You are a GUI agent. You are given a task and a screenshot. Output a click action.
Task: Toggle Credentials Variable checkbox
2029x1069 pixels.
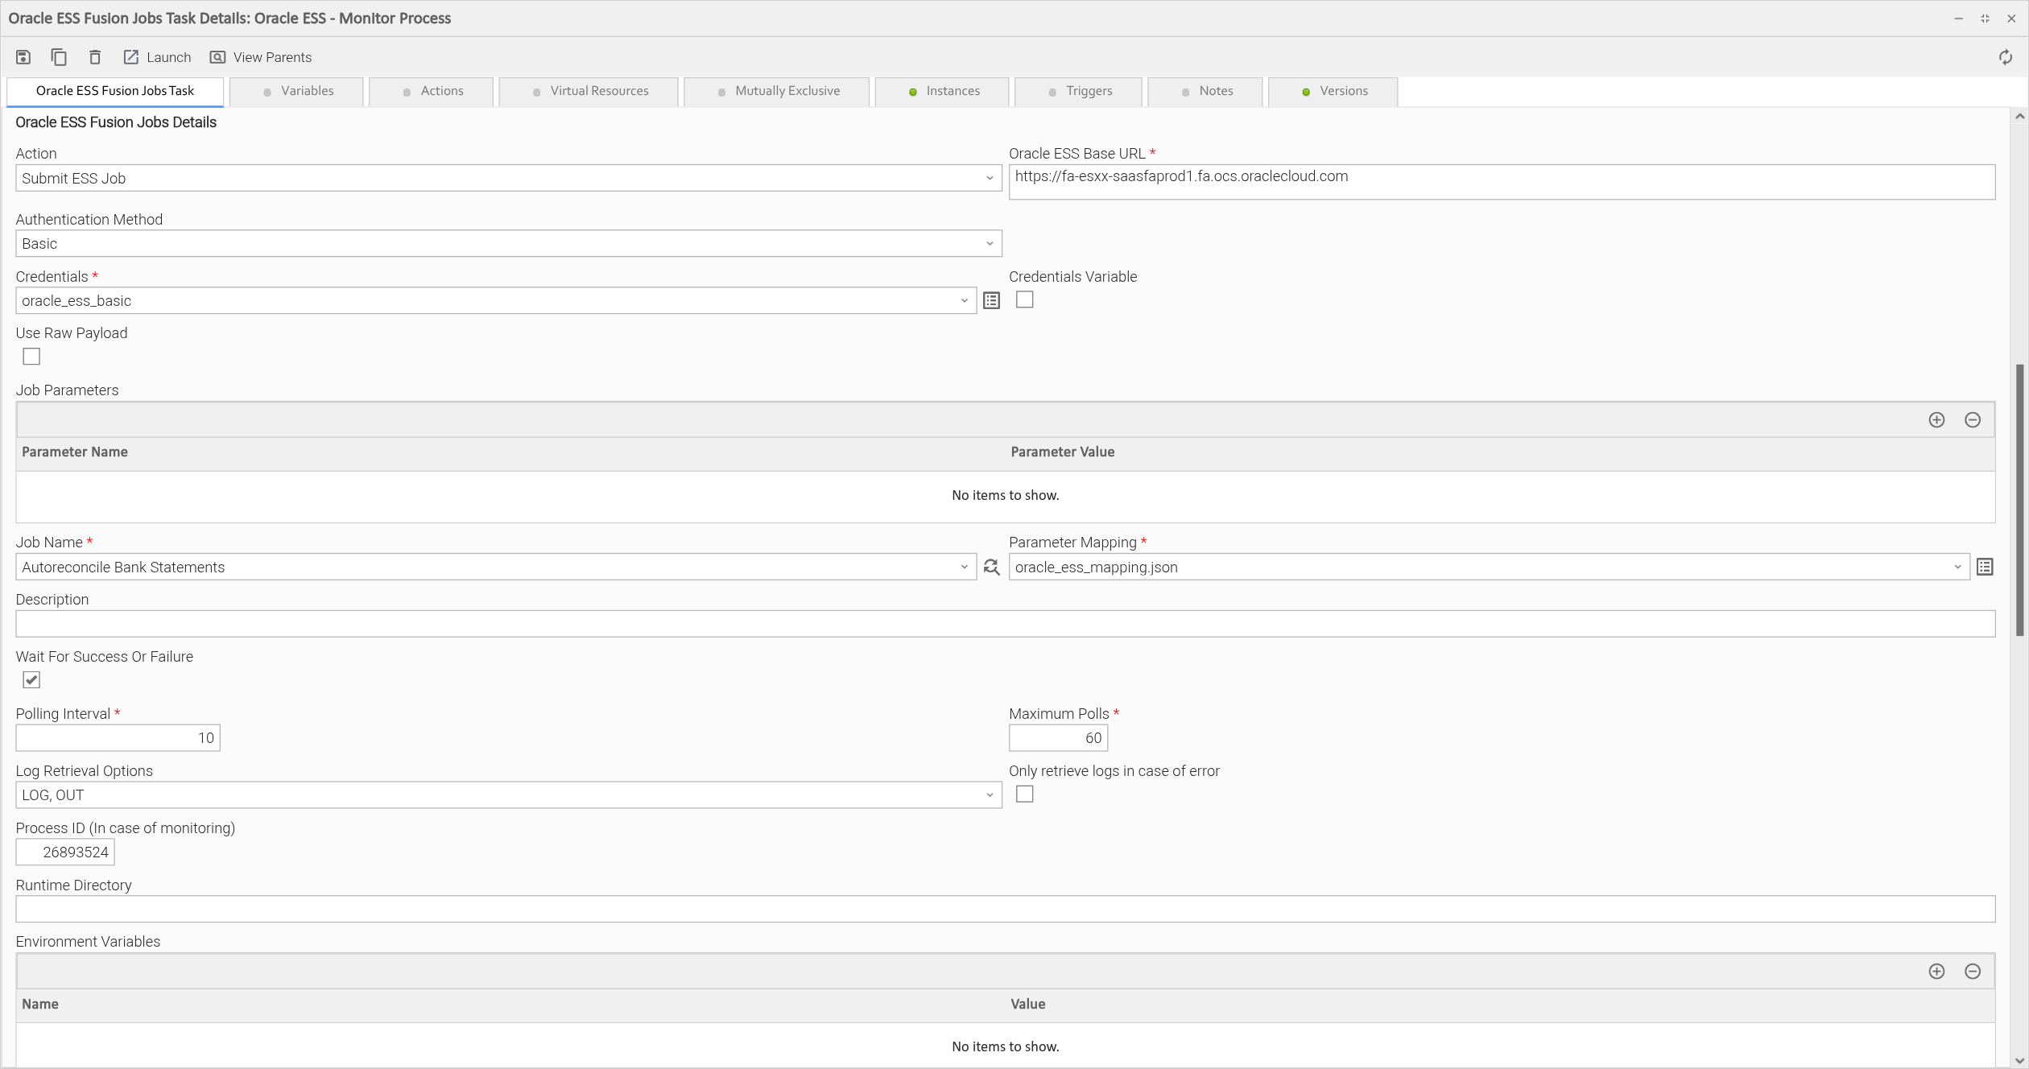click(x=1024, y=299)
